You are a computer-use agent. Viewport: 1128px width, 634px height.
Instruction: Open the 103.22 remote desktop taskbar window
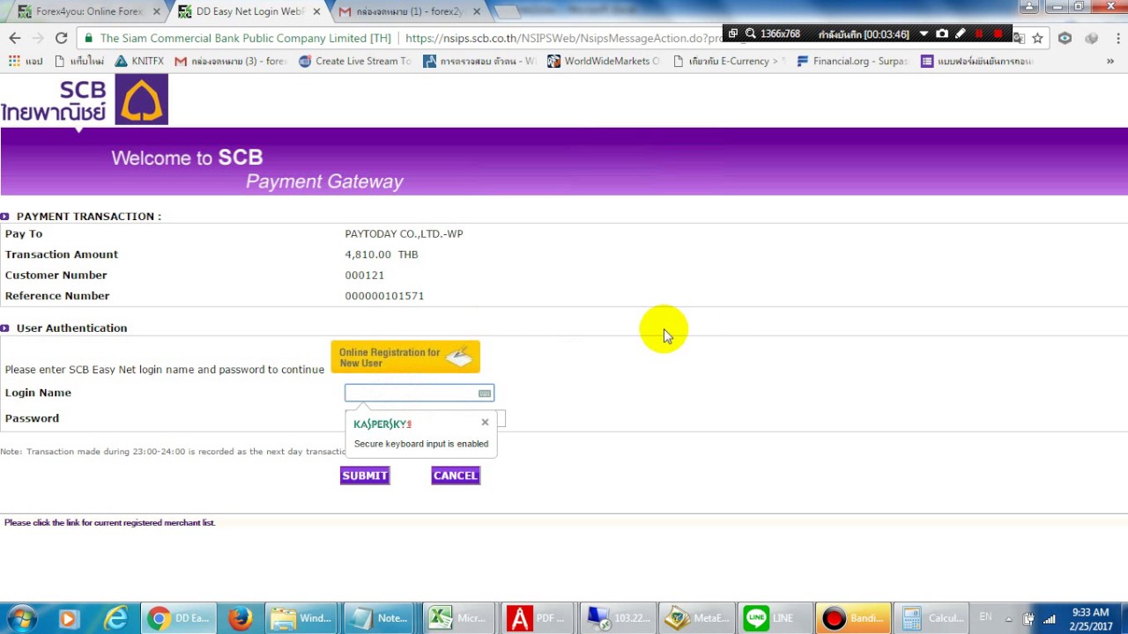(616, 618)
